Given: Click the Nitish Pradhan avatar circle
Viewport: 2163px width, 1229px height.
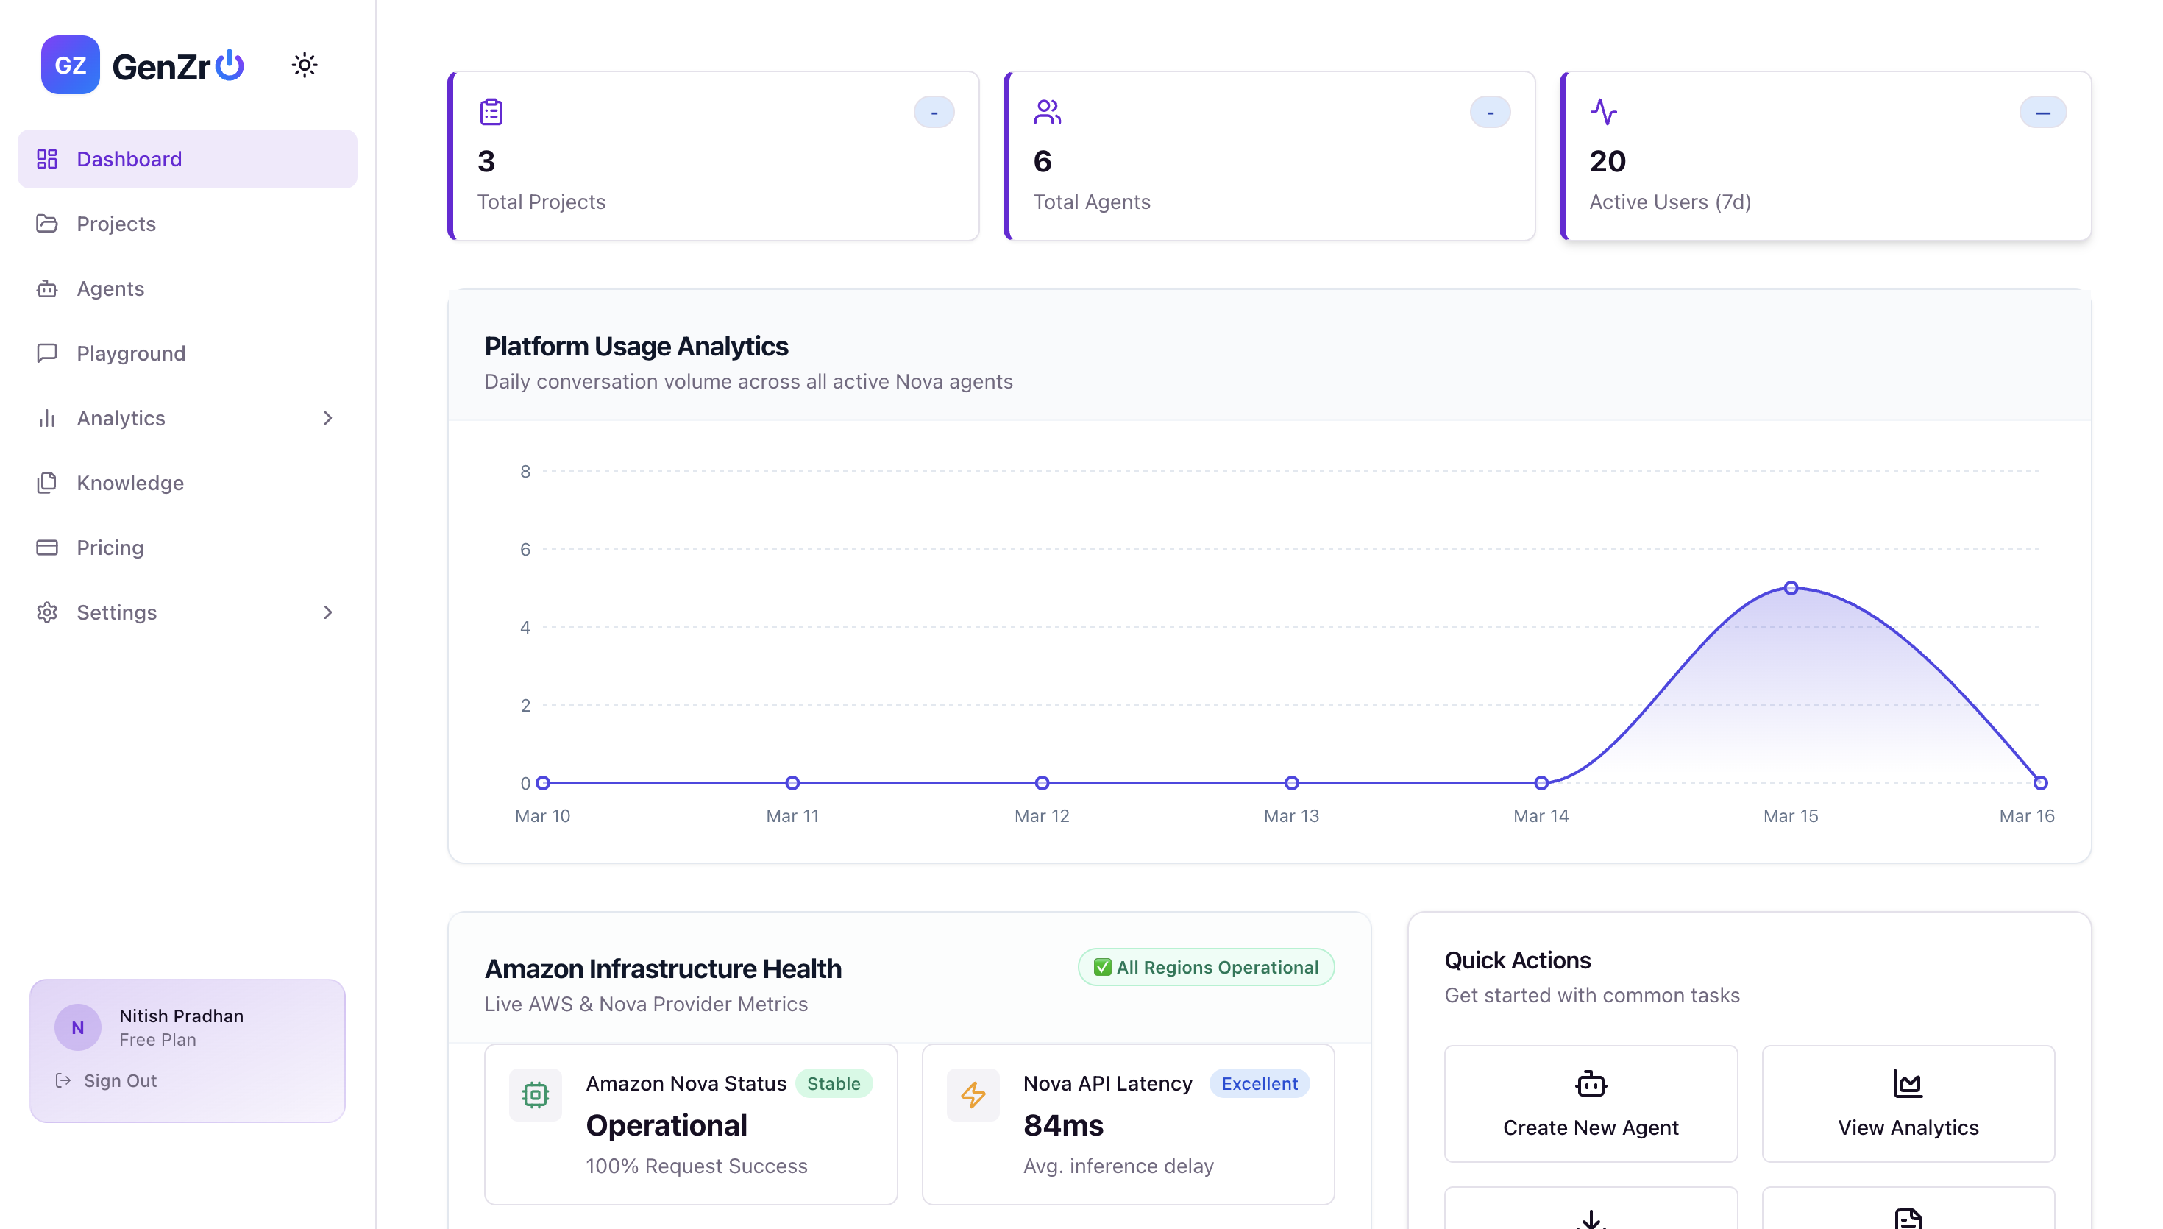Looking at the screenshot, I should coord(77,1027).
